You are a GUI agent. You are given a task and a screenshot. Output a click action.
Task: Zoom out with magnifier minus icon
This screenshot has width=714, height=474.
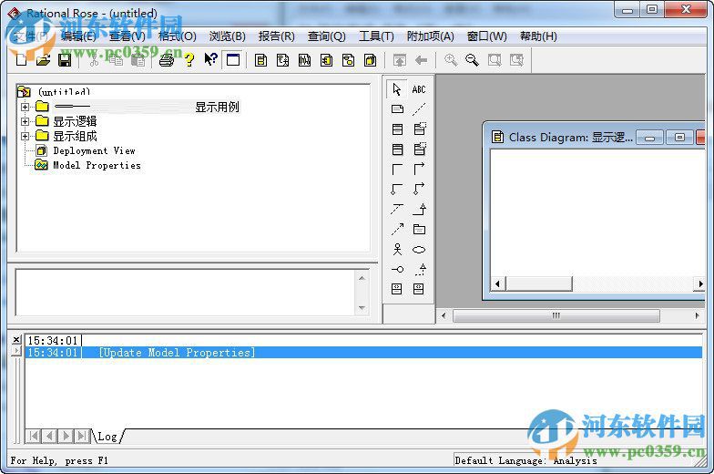tap(472, 60)
